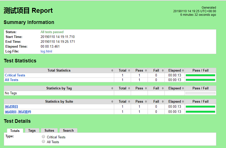226x148 pixels.
Task: Click the generated timestamp 20190110 14:19:25 UTC+08:00
Action: click(x=195, y=11)
